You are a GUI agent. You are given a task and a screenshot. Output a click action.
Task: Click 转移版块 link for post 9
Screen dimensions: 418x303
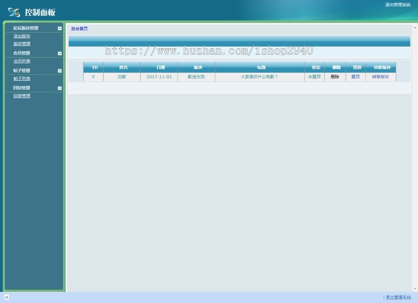[380, 77]
